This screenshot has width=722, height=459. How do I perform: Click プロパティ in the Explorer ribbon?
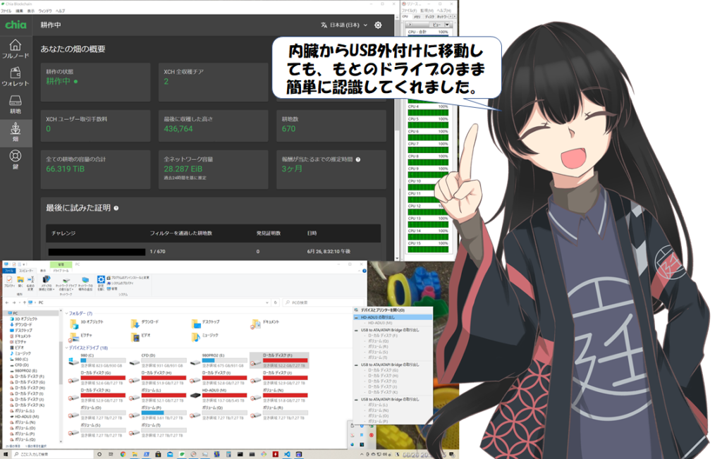click(9, 282)
